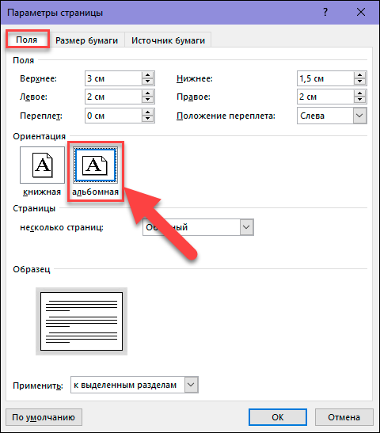
Task: Open the несколько страниц dropdown
Action: click(x=198, y=227)
